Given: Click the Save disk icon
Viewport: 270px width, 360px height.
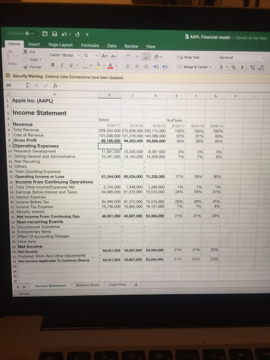Looking at the screenshot, I should (x=54, y=34).
